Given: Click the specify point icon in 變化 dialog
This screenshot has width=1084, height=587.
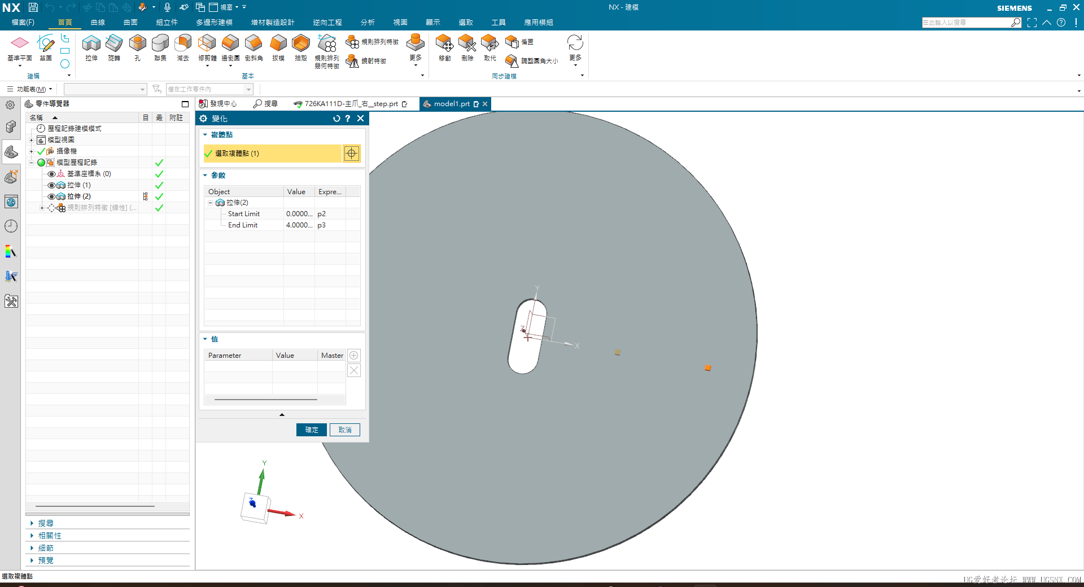Looking at the screenshot, I should coord(351,154).
